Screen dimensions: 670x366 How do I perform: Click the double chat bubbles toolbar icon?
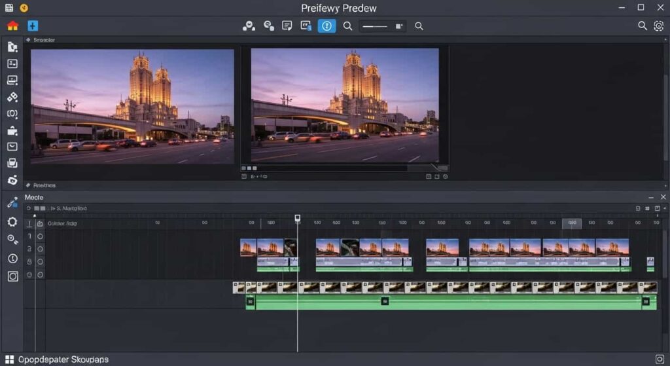269,26
